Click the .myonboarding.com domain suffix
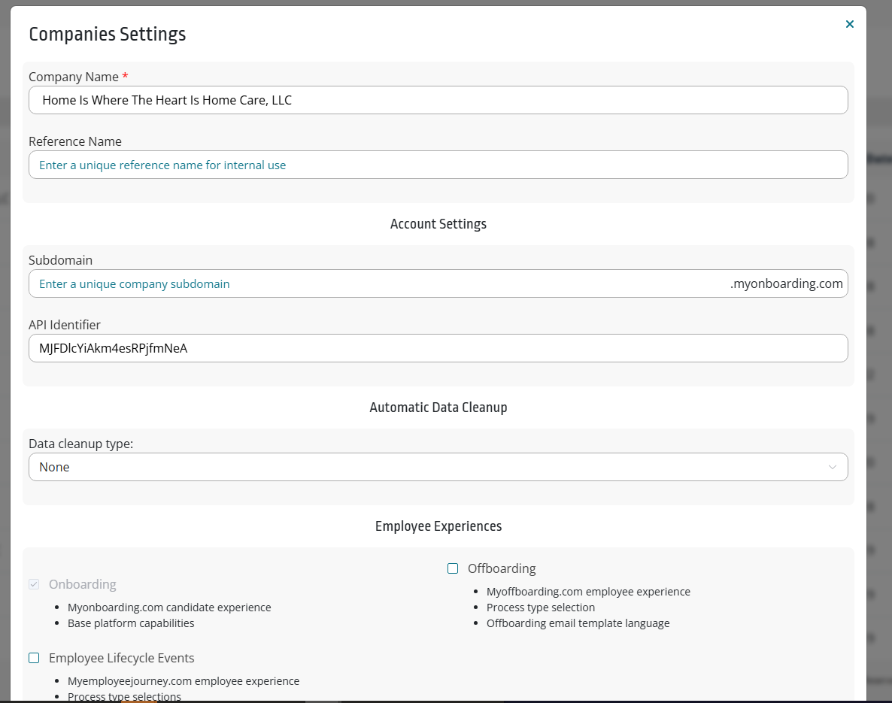The width and height of the screenshot is (892, 703). point(786,284)
